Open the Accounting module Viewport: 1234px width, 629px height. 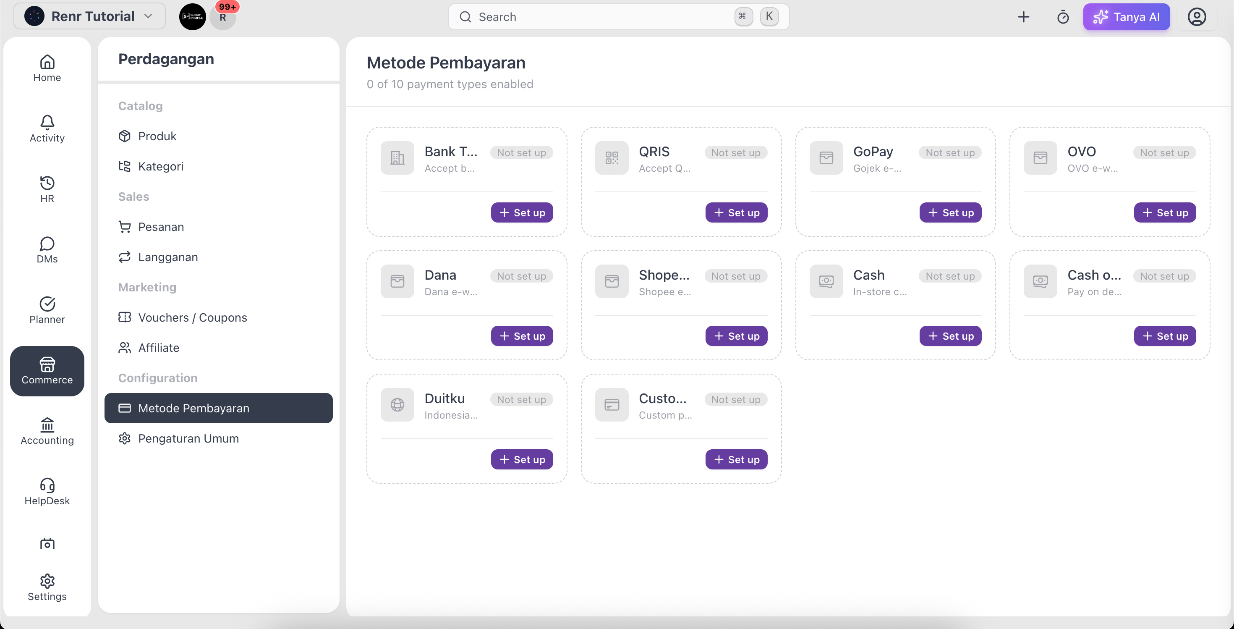tap(47, 431)
